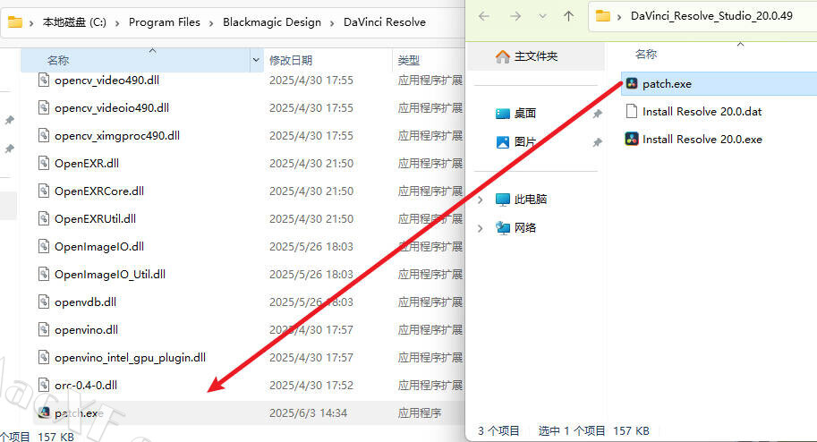Click the Install Resolve 20.0.exe installer icon

point(632,139)
